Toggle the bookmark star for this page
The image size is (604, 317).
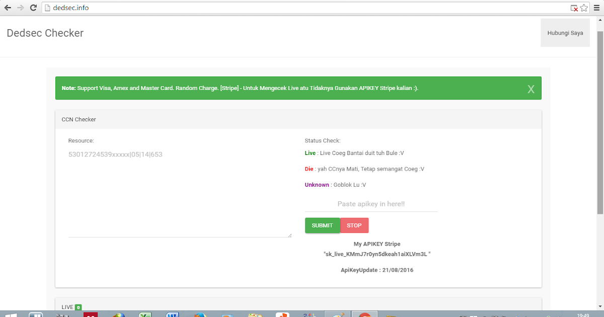[582, 8]
